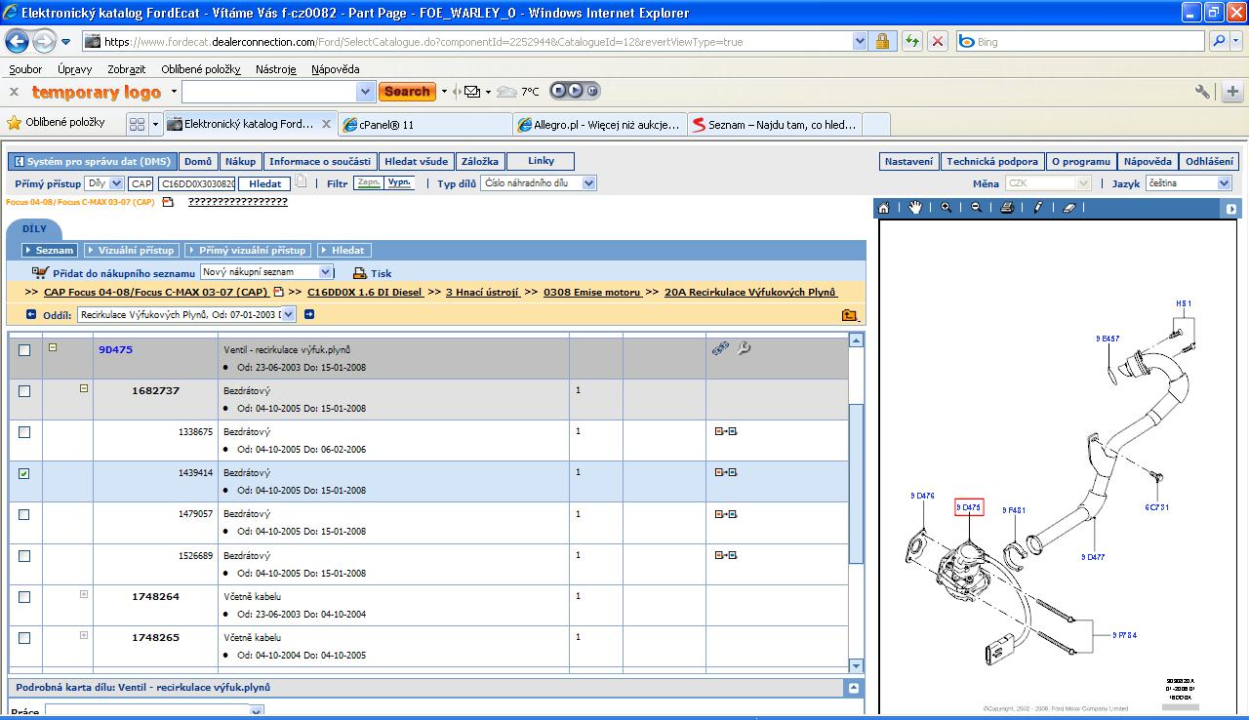Click the parts list vertical scrollbar thumb

856,483
